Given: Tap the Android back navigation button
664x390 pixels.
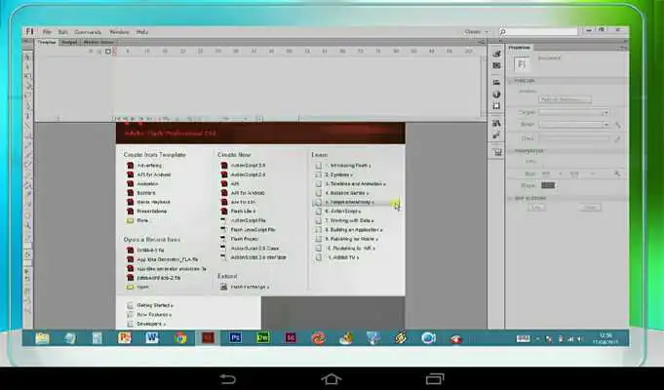Looking at the screenshot, I should pos(227,378).
